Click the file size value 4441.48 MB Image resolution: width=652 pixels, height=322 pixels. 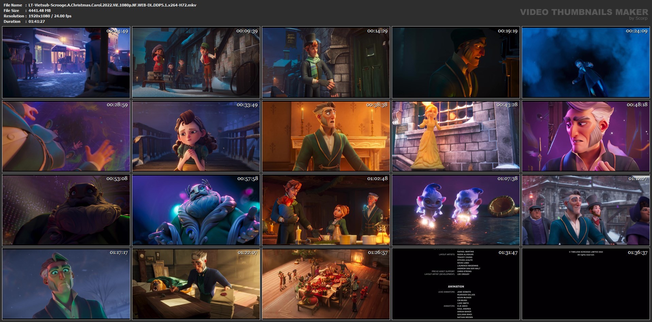pos(40,11)
